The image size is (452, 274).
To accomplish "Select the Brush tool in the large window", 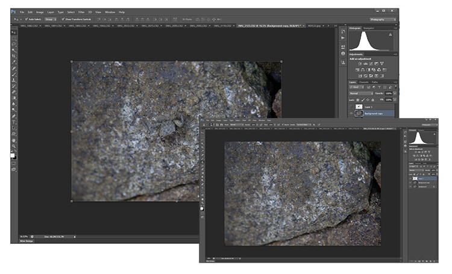I will coord(13,74).
